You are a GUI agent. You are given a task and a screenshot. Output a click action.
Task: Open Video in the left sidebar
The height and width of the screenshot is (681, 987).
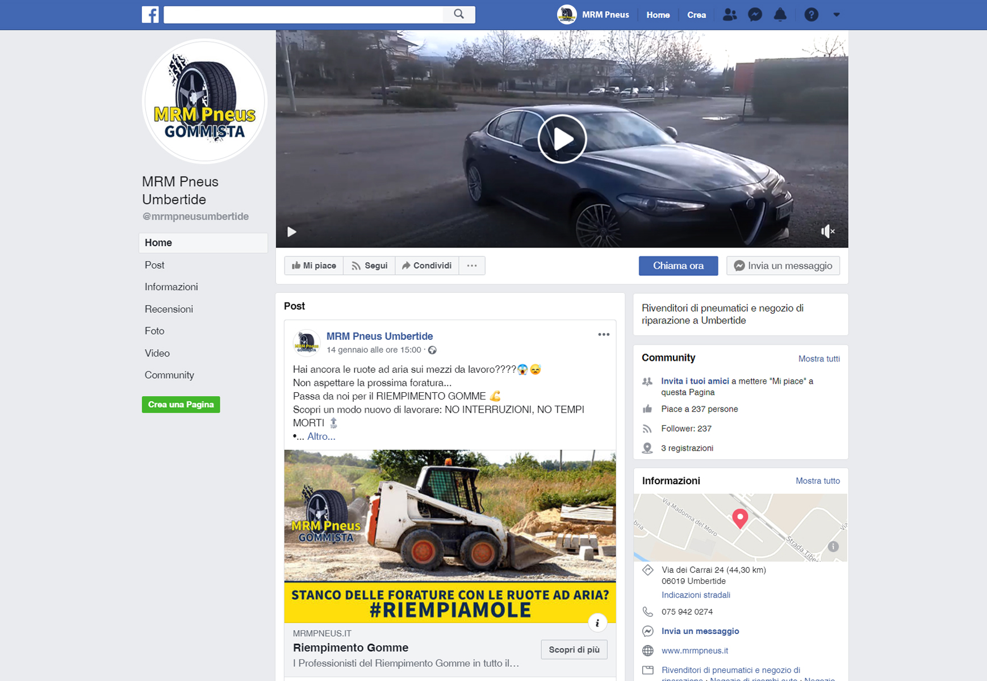coord(157,353)
